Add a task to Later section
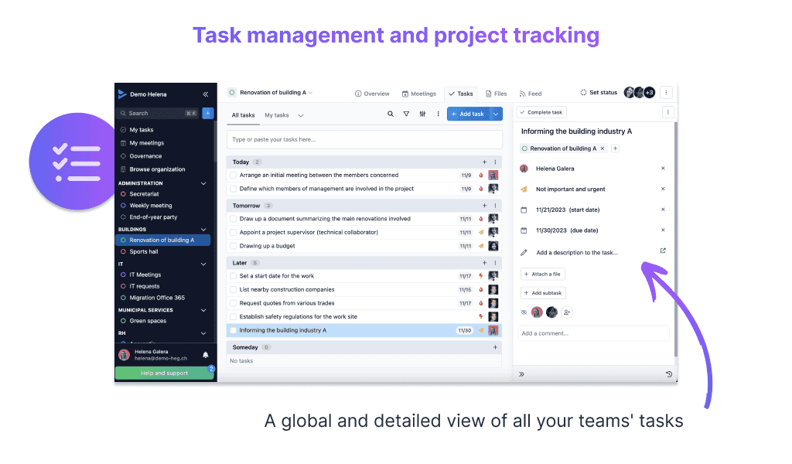The image size is (792, 464). click(x=484, y=262)
